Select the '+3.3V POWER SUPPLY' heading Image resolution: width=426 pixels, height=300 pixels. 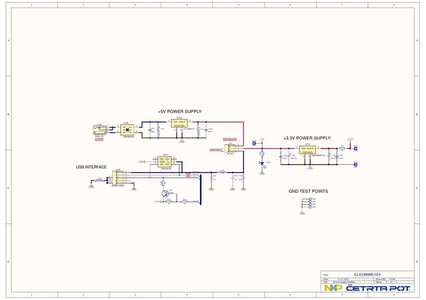[x=307, y=138]
